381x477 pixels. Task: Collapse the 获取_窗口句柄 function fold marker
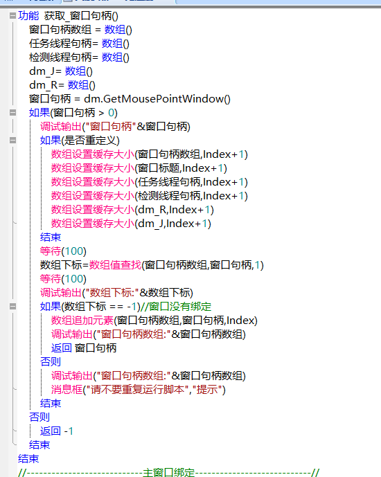pyautogui.click(x=12, y=15)
